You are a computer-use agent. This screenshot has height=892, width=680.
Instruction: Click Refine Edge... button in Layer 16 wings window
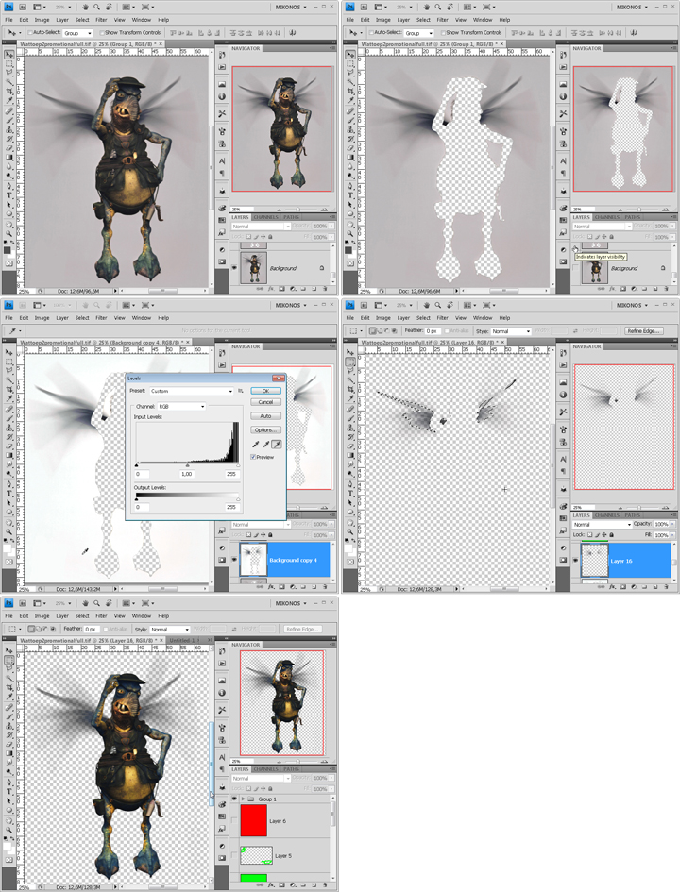643,330
